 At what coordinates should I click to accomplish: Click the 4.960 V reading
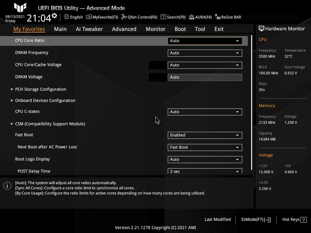point(291,172)
